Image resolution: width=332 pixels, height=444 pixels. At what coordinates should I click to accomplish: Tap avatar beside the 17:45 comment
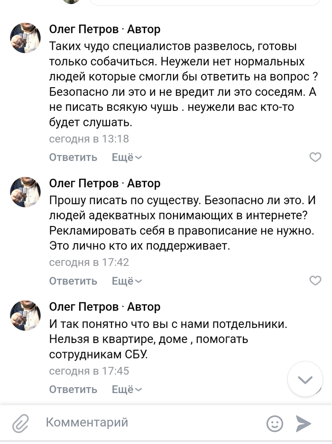(26, 316)
